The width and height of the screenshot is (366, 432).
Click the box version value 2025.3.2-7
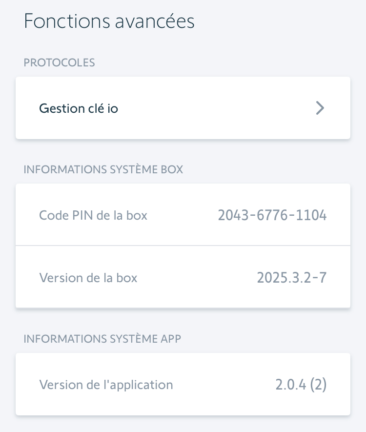click(x=292, y=278)
